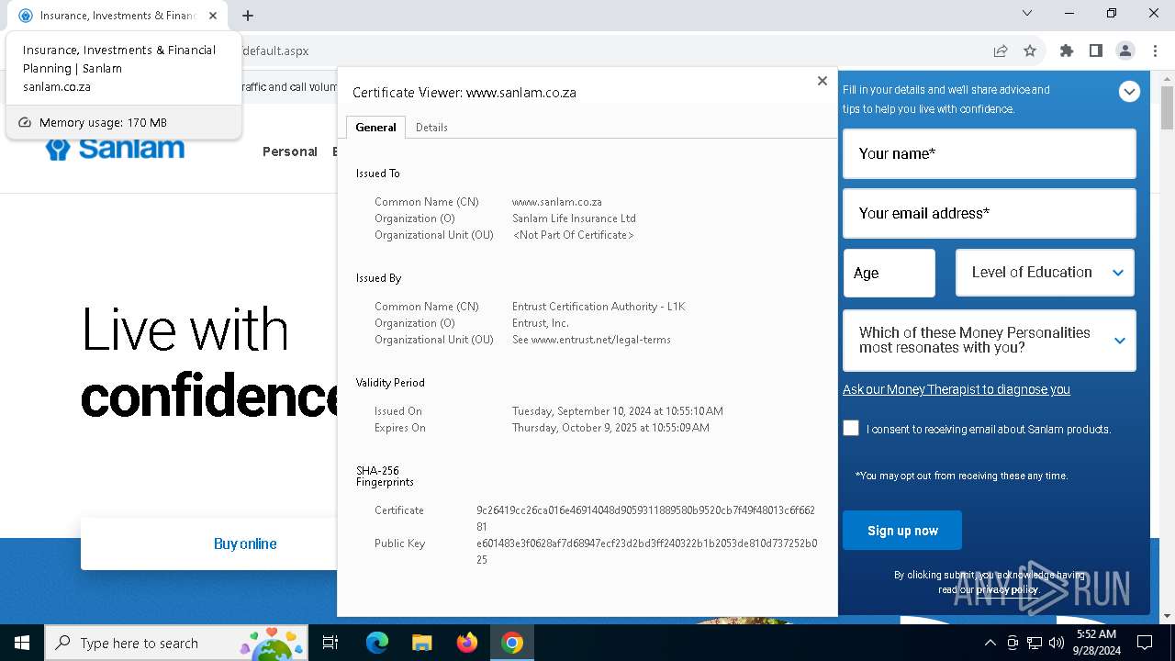Click the Entrust, Inc. organization value

tap(541, 323)
